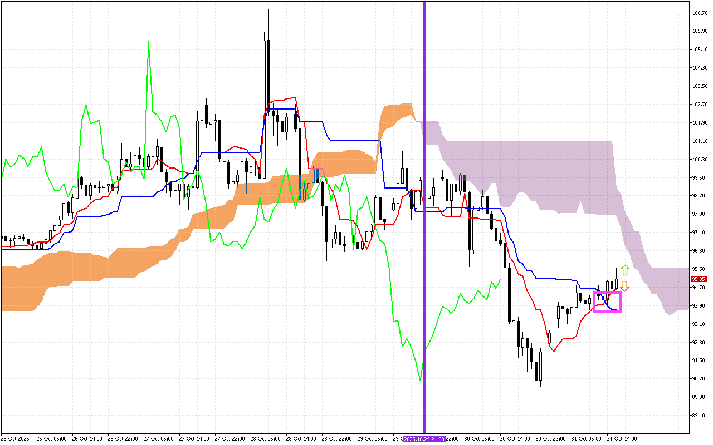Click the 31 Oct 14:00 time label
This screenshot has width=713, height=445.
pyautogui.click(x=622, y=439)
